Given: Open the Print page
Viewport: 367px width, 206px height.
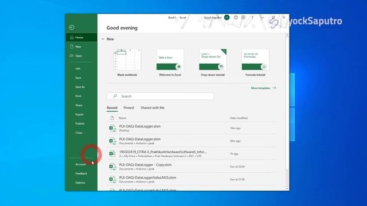Looking at the screenshot, I should pos(78,96).
